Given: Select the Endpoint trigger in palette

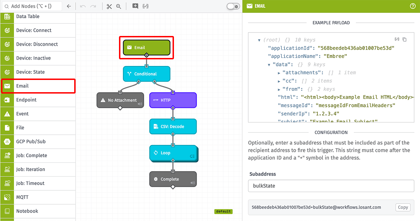Looking at the screenshot, I should [38, 100].
